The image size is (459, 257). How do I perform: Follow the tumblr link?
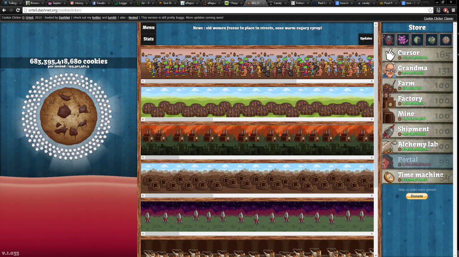coord(112,17)
